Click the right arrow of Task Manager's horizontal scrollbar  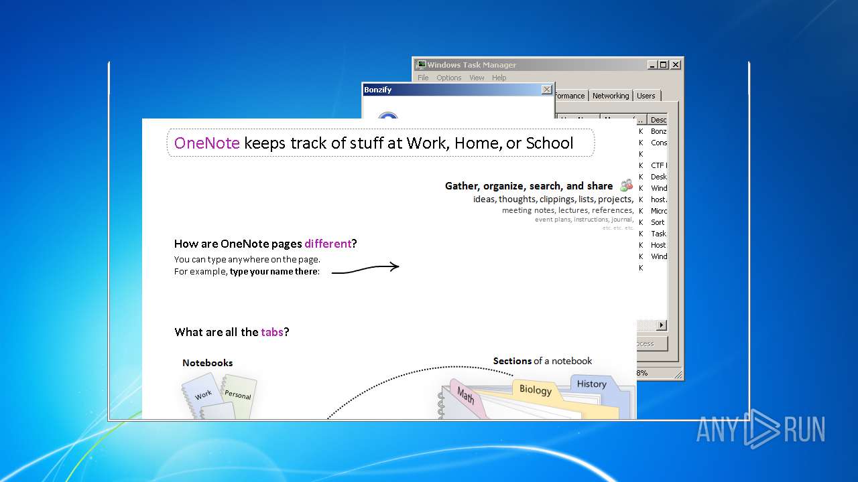pyautogui.click(x=662, y=325)
